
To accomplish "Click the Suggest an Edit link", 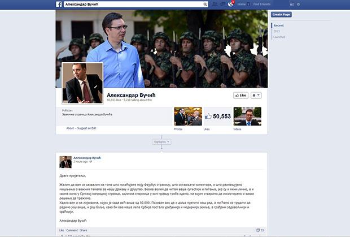I will (x=88, y=128).
